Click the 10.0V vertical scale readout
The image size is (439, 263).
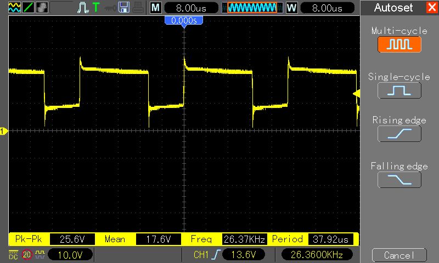pos(70,255)
